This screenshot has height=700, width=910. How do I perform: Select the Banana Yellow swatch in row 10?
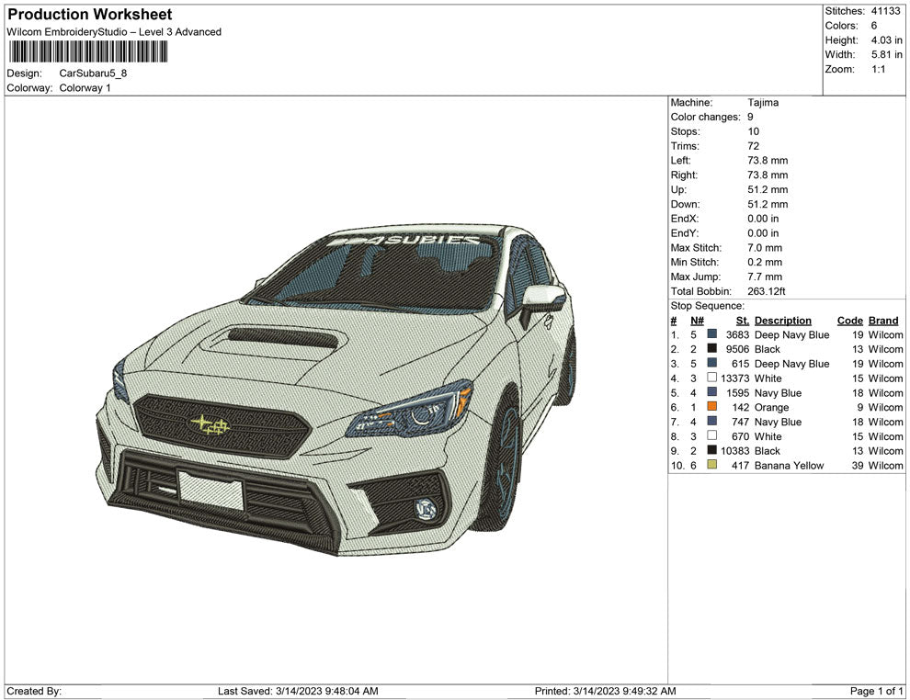click(711, 465)
